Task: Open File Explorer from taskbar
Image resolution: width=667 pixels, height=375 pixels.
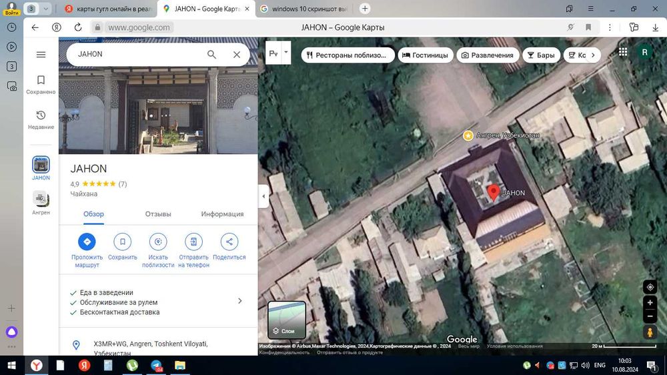Action: click(180, 365)
